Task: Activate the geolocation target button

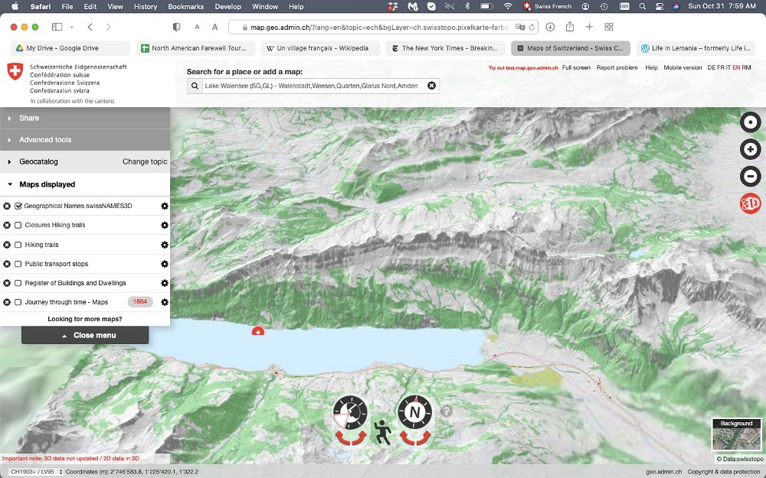Action: (751, 122)
